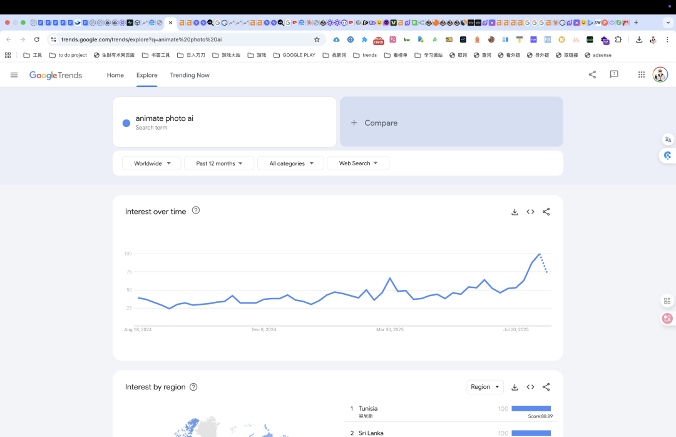Viewport: 676px width, 437px height.
Task: Open the Past 12 months dropdown
Action: coord(219,163)
